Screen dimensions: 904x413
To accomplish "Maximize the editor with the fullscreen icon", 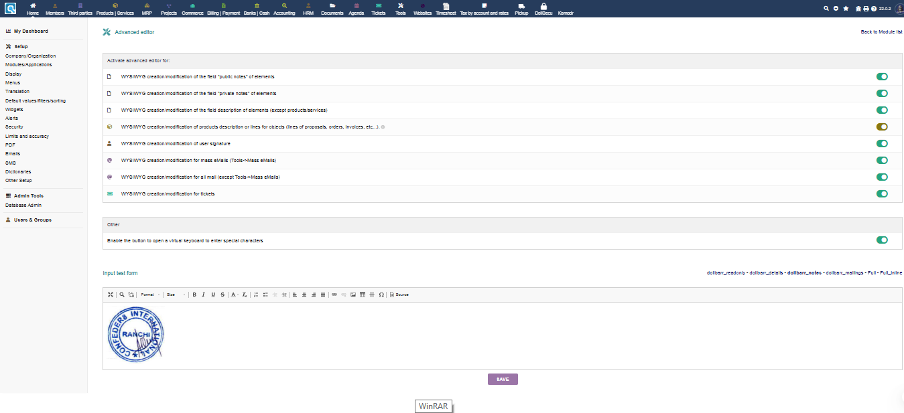I will click(x=111, y=295).
